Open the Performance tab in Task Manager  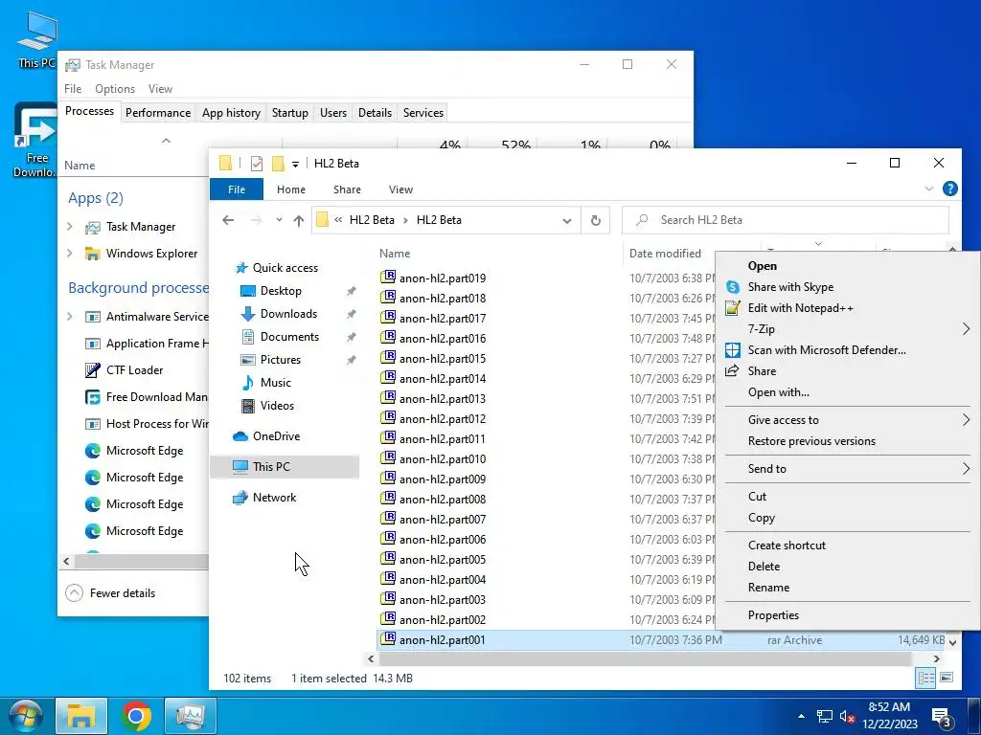[x=158, y=113]
